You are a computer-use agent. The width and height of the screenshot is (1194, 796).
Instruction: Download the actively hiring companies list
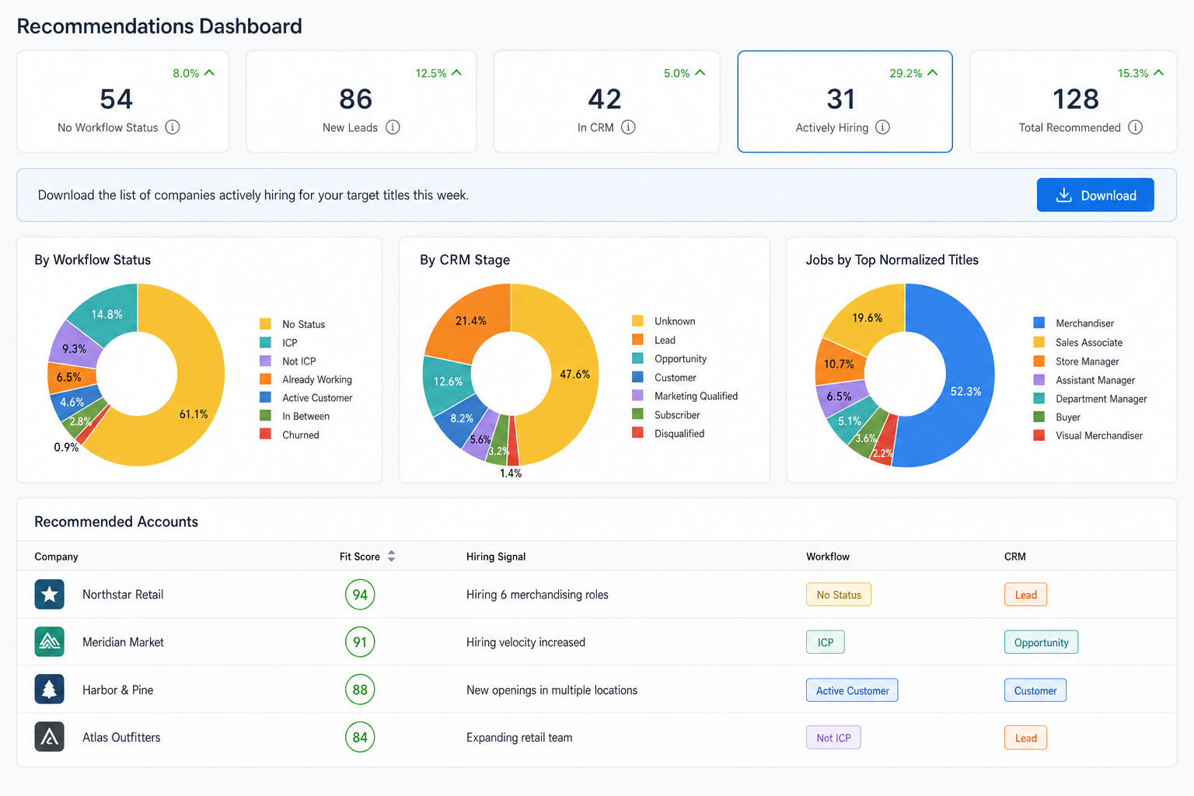1095,195
